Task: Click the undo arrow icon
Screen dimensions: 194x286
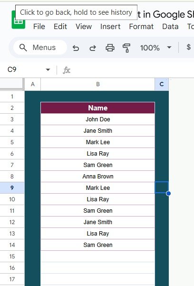Action: click(x=76, y=48)
